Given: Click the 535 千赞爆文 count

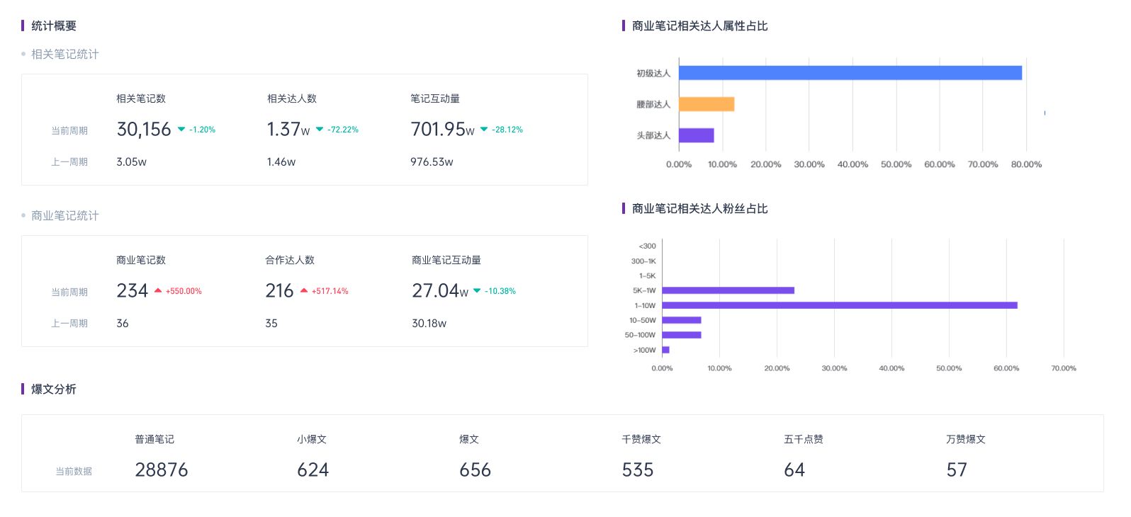Looking at the screenshot, I should pos(638,470).
